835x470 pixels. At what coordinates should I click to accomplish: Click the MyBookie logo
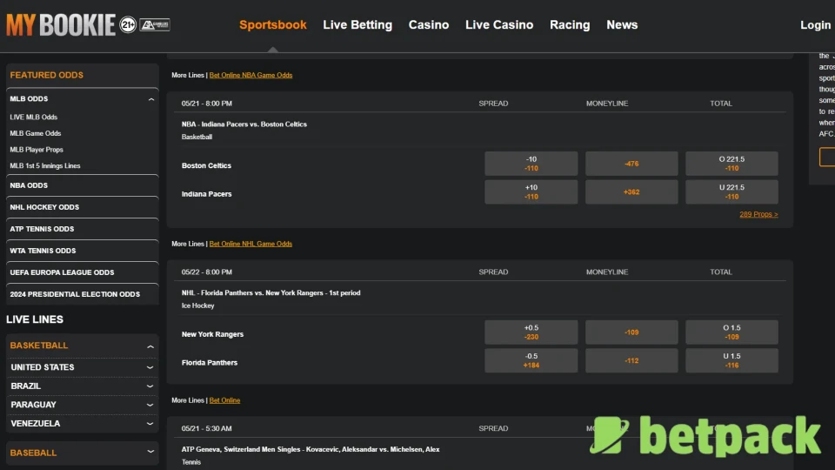60,25
